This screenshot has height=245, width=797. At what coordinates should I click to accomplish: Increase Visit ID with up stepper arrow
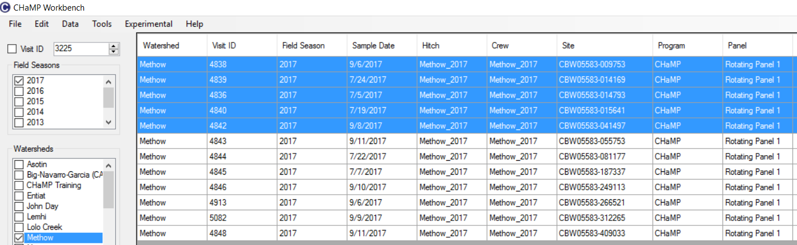(114, 46)
